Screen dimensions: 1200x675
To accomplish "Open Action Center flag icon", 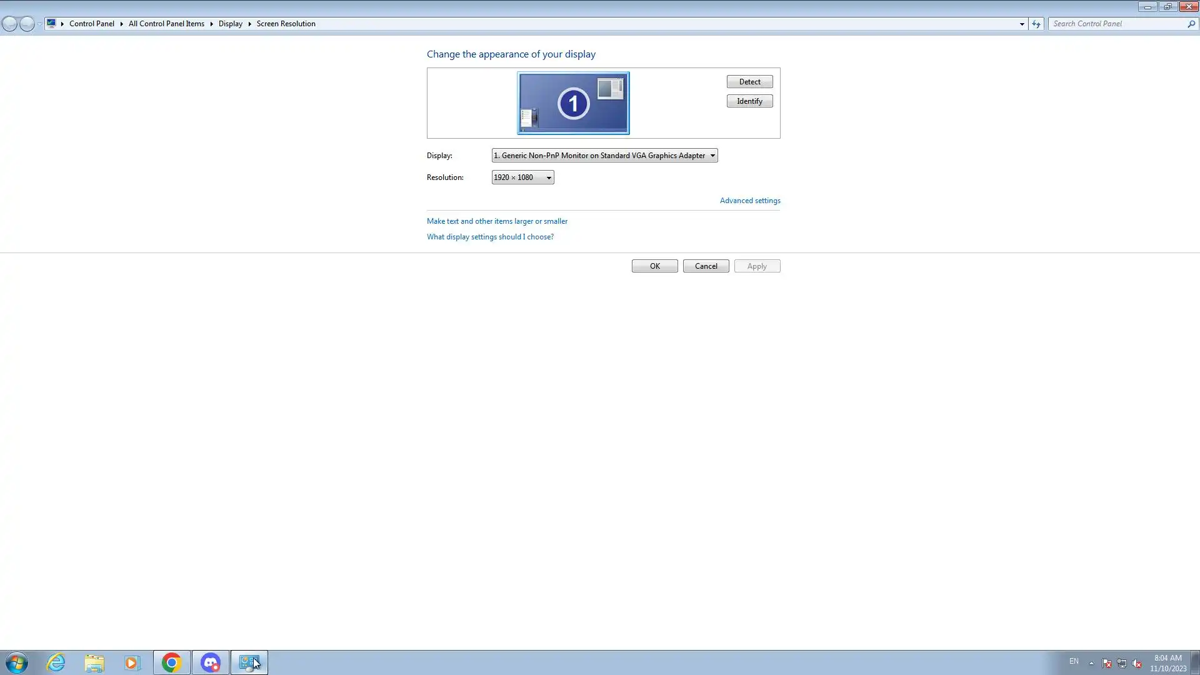I will 1106,663.
